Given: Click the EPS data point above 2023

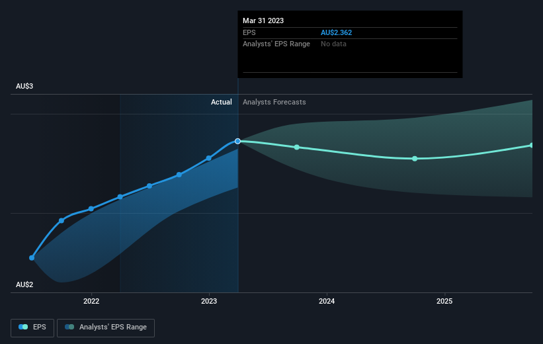Looking at the screenshot, I should pos(209,158).
